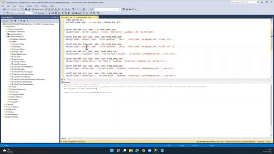
Task: Open the Tools menu
Action: tap(36, 6)
